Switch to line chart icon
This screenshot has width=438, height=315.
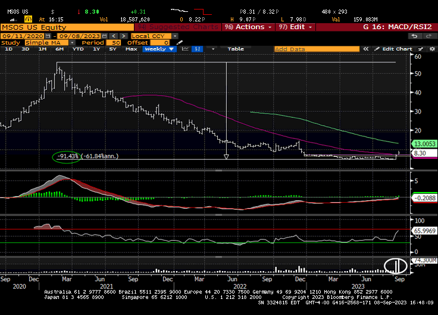coord(185,49)
